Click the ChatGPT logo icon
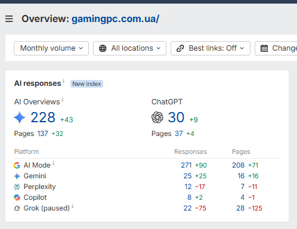This screenshot has height=229, width=297. tap(157, 117)
